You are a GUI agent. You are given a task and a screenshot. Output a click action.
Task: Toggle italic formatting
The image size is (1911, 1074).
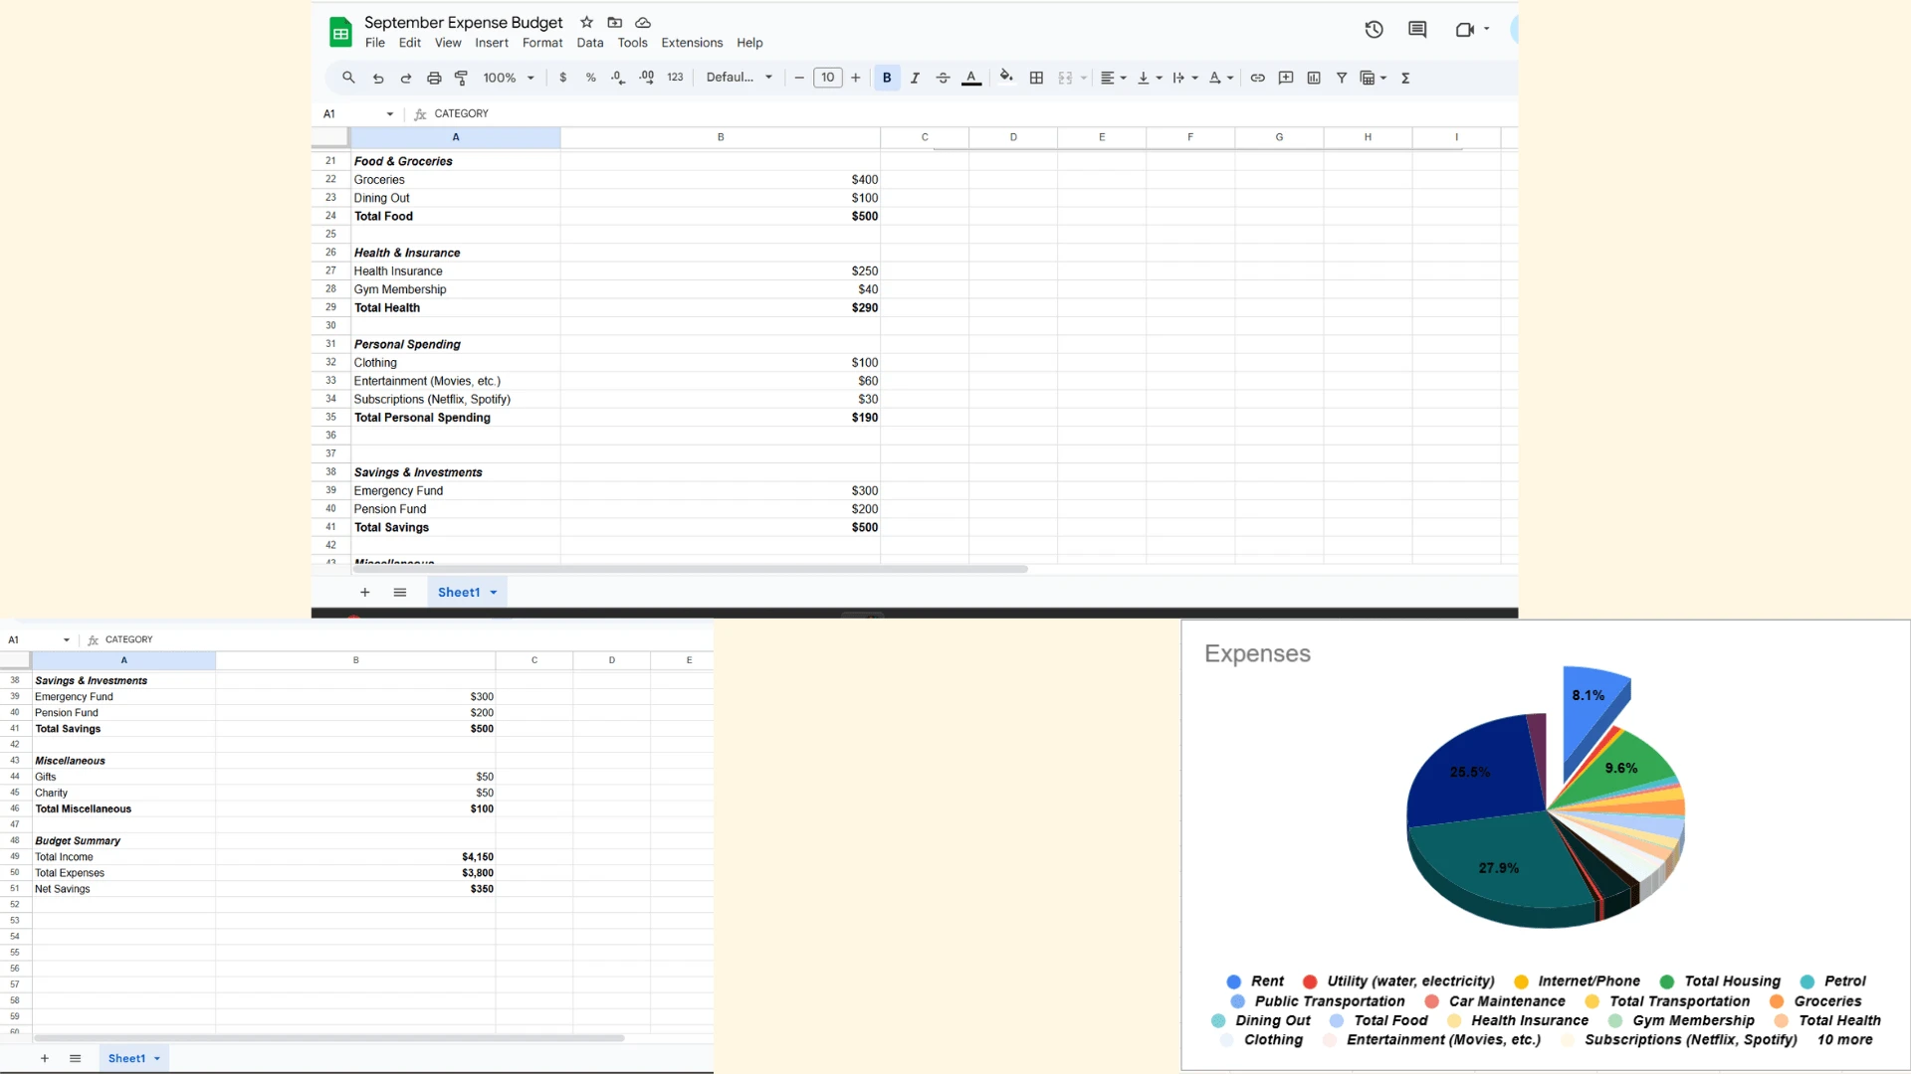(x=915, y=78)
